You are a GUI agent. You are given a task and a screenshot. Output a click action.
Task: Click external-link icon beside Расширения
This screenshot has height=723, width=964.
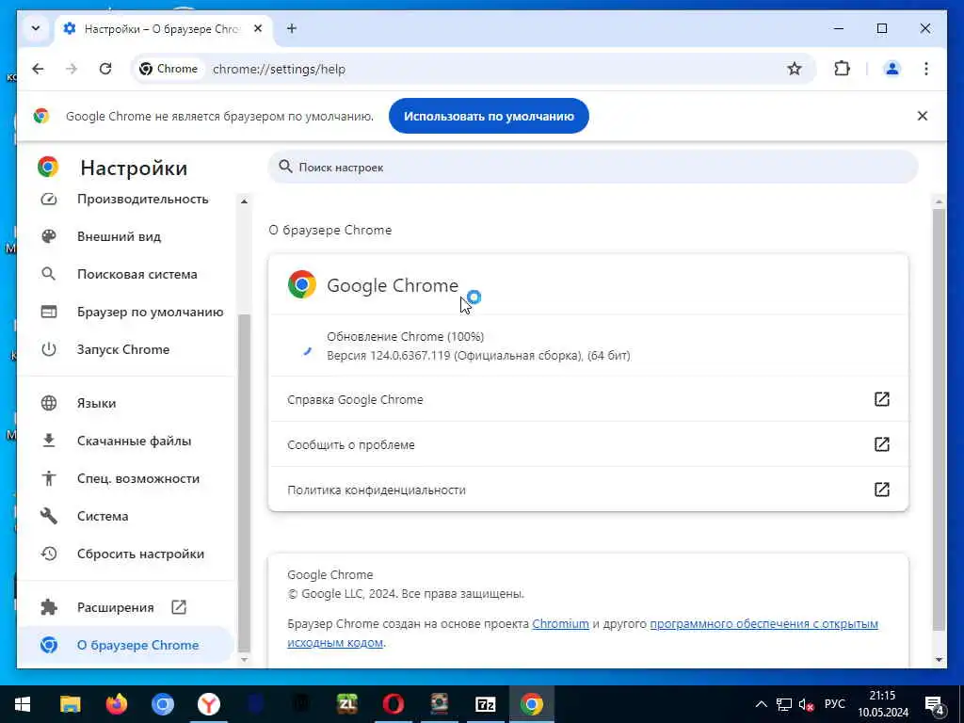point(179,607)
